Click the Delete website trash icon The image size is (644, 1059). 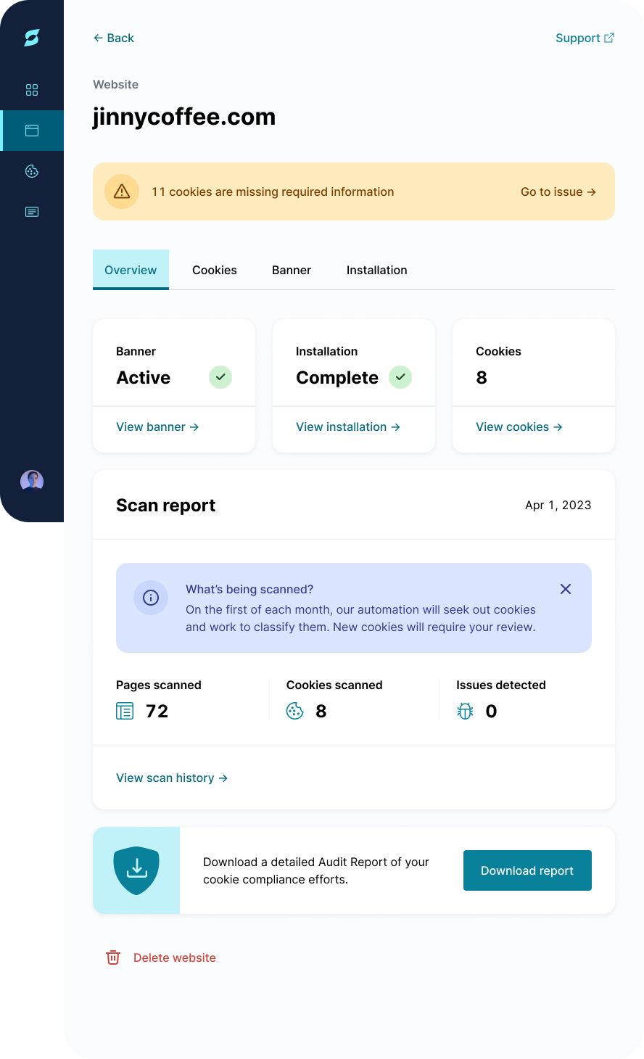(113, 957)
